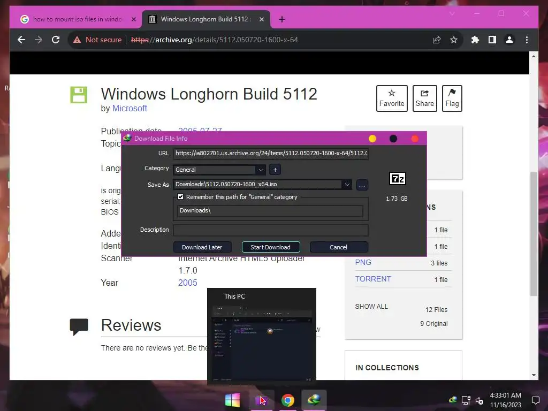Viewport: 548px width, 411px height.
Task: Open the share this page icon in address bar
Action: tap(437, 40)
